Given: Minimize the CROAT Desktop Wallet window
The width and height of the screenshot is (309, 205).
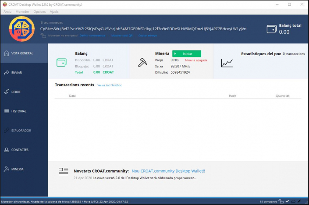Looking at the screenshot, I should click(x=277, y=4).
